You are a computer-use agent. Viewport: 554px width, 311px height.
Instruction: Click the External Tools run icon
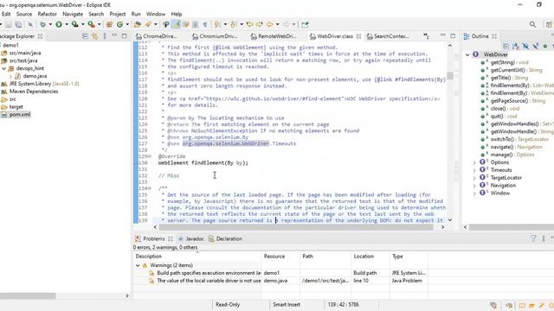[x=91, y=24]
